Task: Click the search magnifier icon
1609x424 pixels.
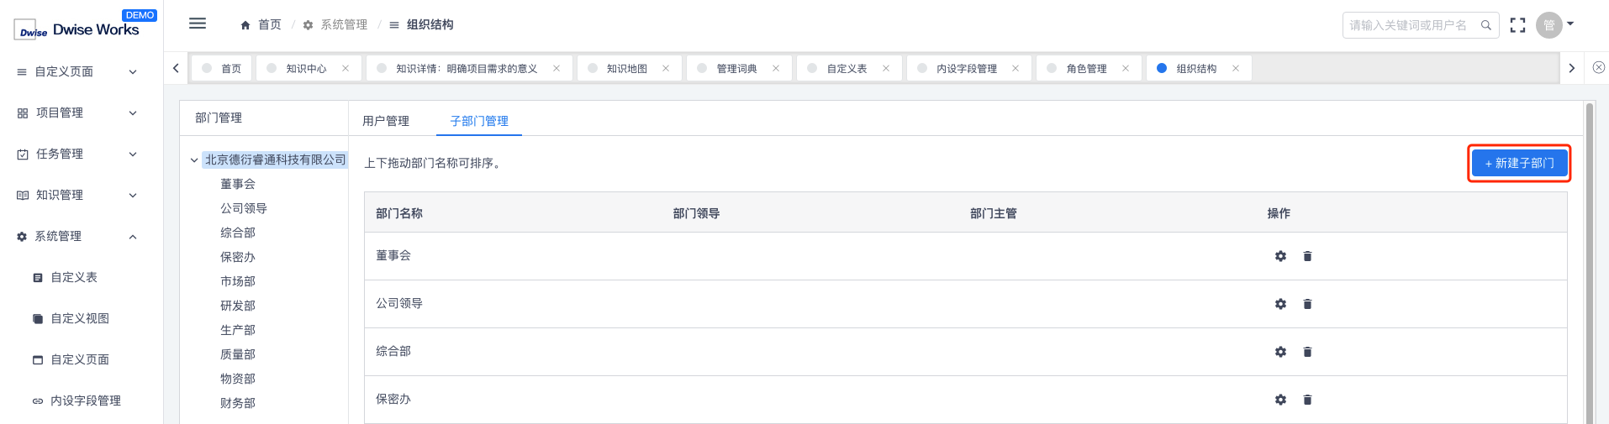Action: click(1486, 25)
